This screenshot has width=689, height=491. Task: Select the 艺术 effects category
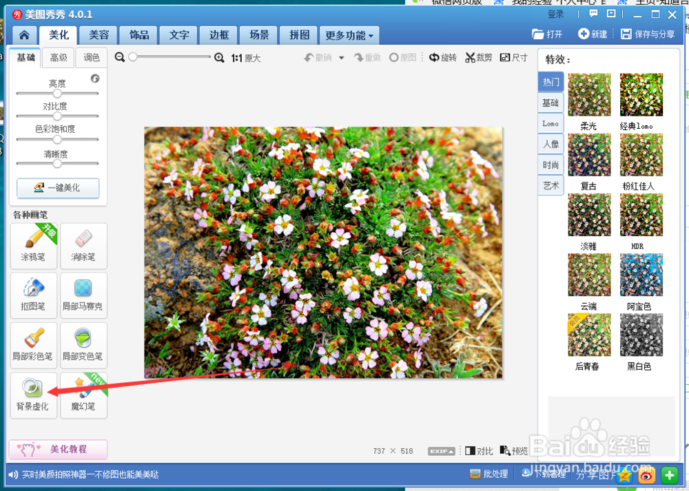(551, 185)
